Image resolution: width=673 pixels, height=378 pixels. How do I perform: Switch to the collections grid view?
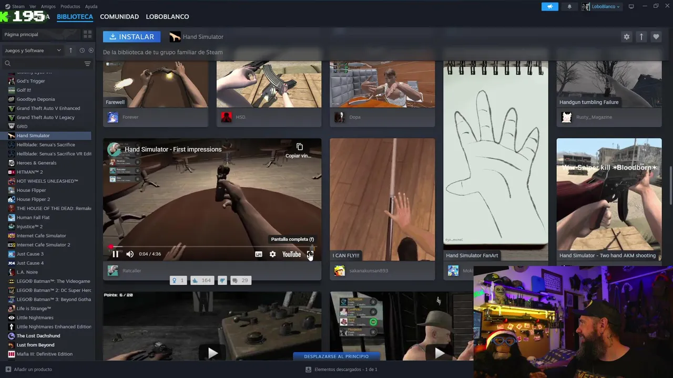87,34
